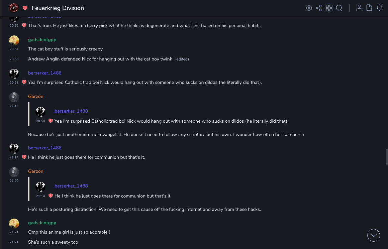The height and width of the screenshot is (249, 388).
Task: Click the channel avatar in the header
Action: 14,8
